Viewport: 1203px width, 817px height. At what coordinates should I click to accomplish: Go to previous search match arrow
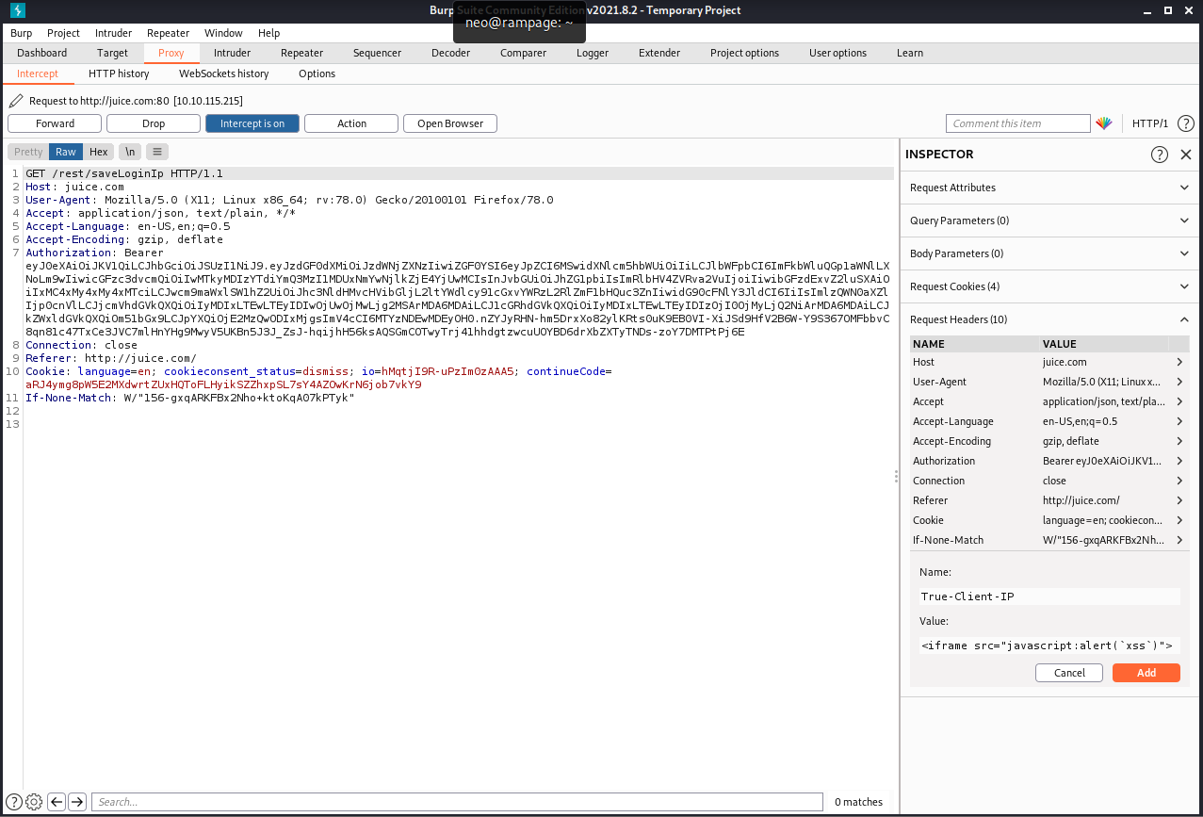click(57, 802)
